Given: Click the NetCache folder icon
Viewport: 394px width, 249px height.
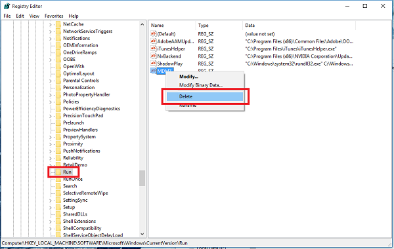Looking at the screenshot, I should (58, 24).
